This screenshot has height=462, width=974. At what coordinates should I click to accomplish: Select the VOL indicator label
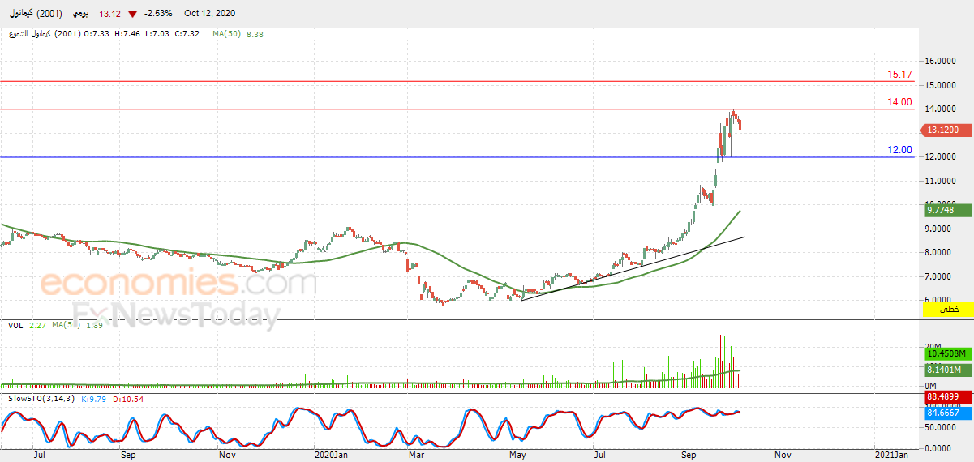click(15, 326)
